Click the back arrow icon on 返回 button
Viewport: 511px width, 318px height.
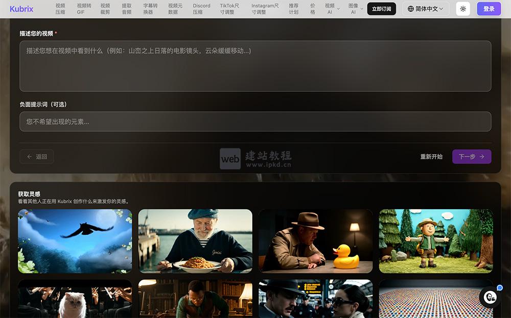click(30, 157)
